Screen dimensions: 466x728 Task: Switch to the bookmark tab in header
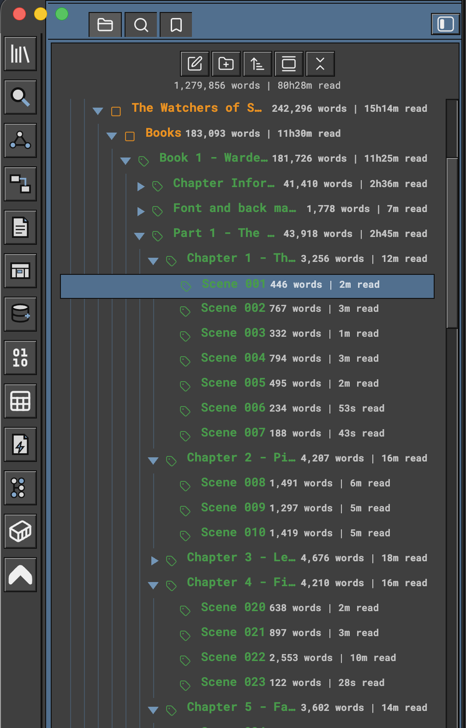pyautogui.click(x=176, y=24)
